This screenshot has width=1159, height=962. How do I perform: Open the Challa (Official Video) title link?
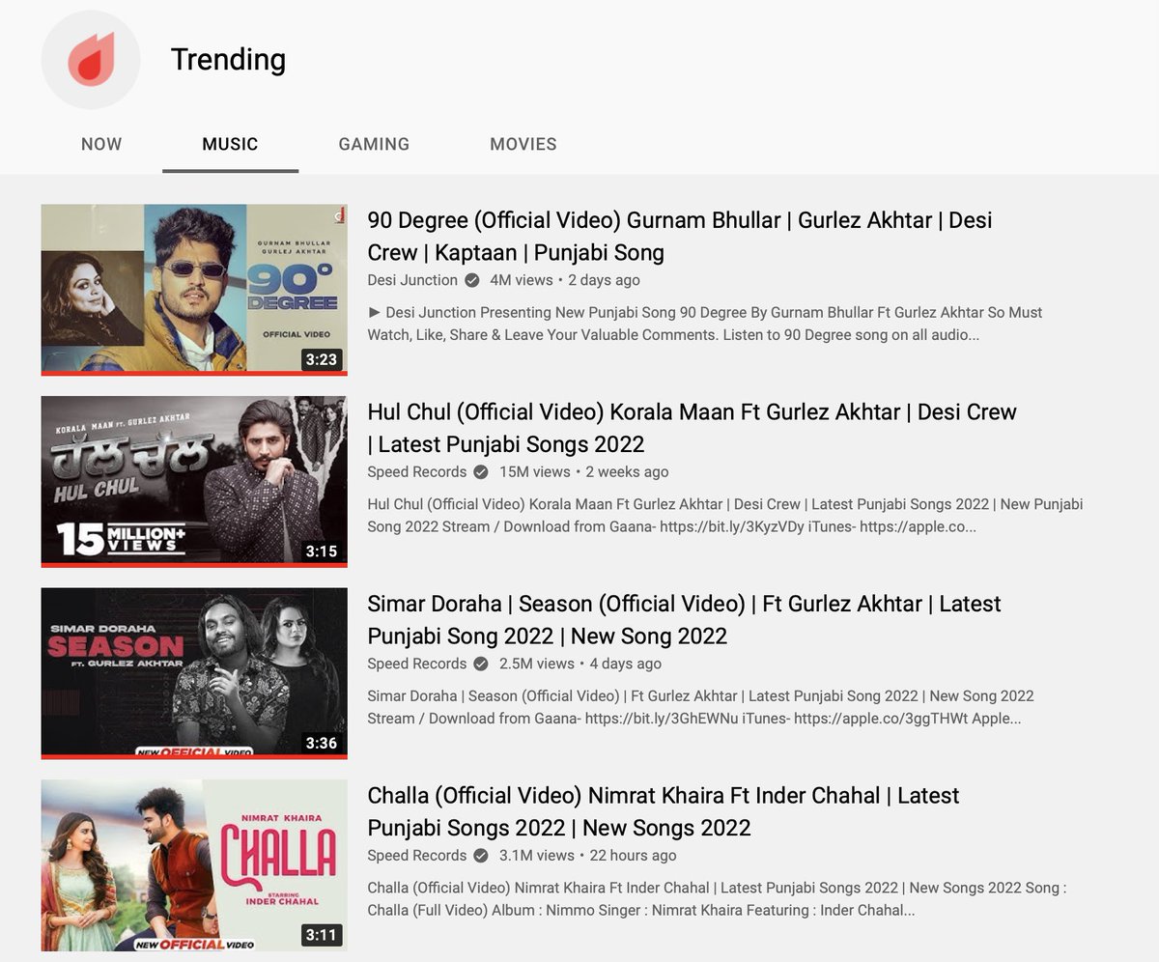pos(664,811)
